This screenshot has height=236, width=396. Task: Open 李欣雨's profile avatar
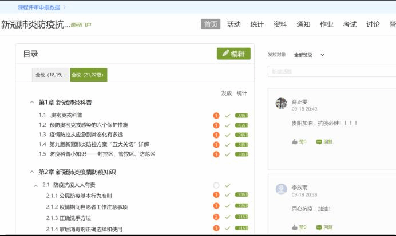281,189
